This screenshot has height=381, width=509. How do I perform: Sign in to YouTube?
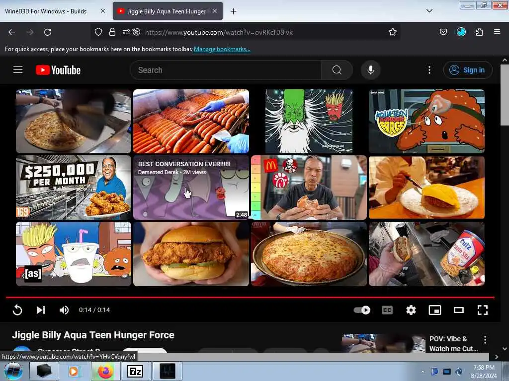pos(468,70)
